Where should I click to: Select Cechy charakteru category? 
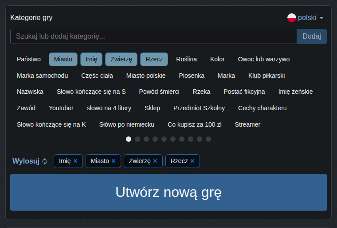point(263,108)
